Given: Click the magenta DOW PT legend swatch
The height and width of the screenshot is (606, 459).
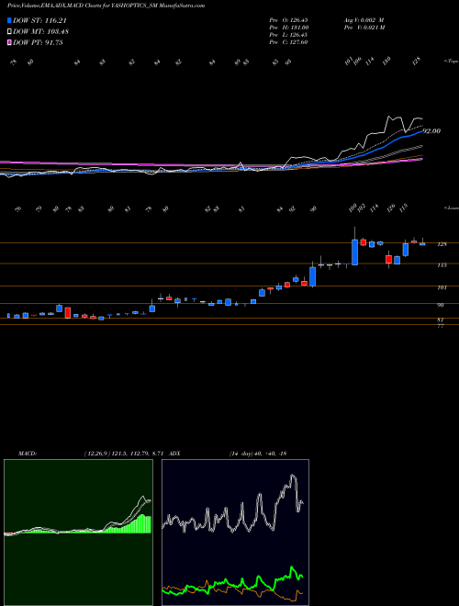Looking at the screenshot, I should coord(9,42).
